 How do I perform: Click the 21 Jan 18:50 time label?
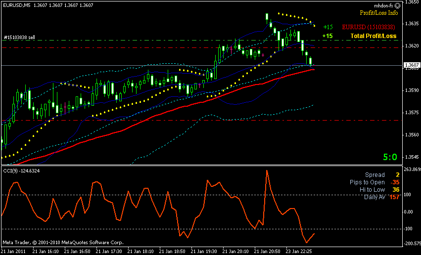(x=172, y=252)
